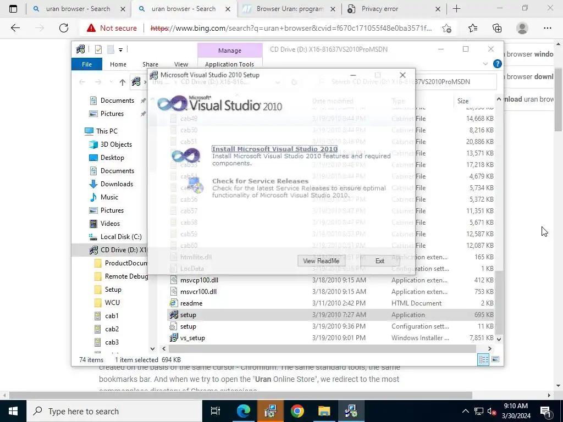Open a new Edge tab

coord(456,9)
